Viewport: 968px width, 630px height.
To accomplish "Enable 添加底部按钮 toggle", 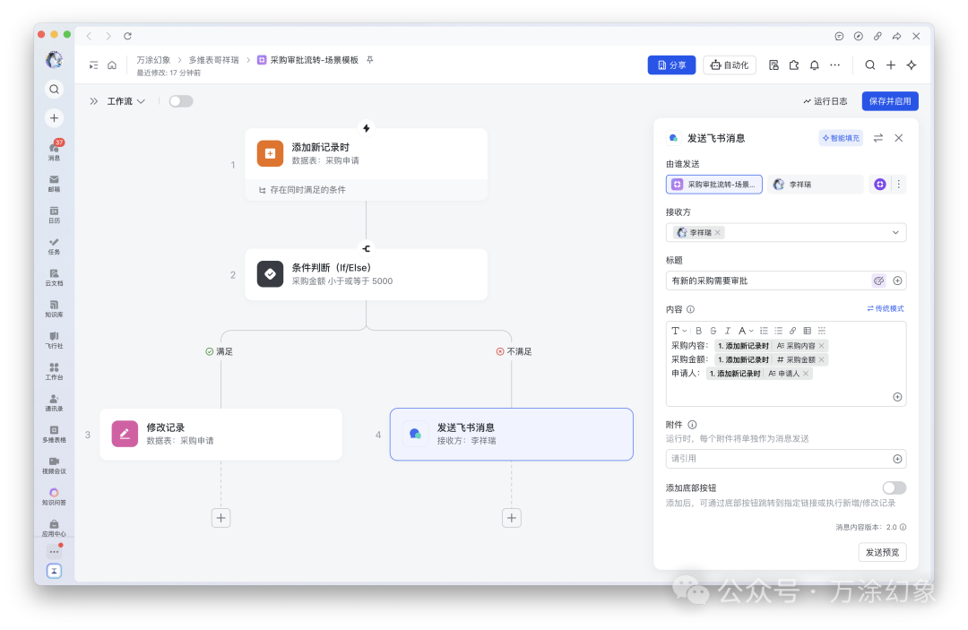I will pos(894,488).
